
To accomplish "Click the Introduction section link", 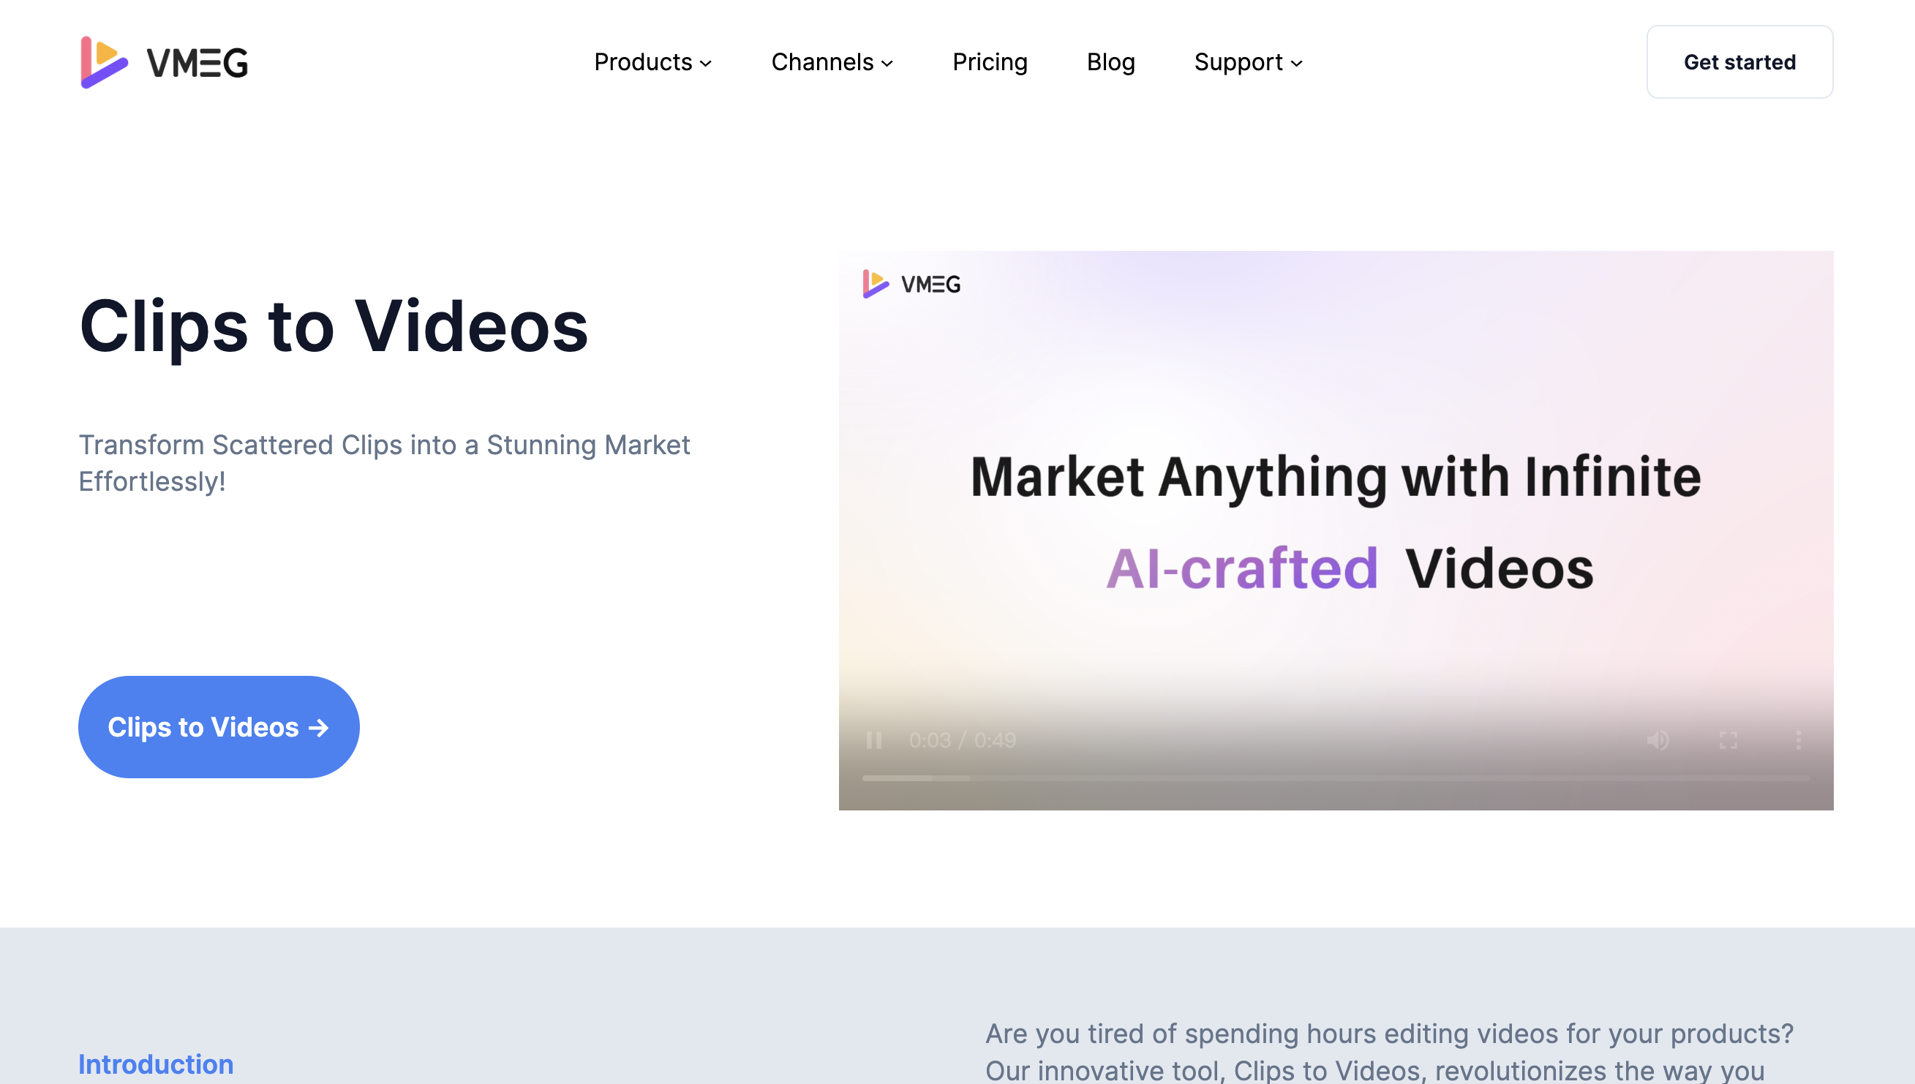I will [155, 1064].
